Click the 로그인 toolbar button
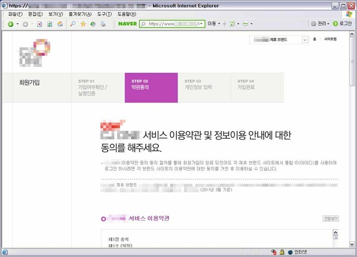Viewport: 357px width, 257px height. click(343, 24)
